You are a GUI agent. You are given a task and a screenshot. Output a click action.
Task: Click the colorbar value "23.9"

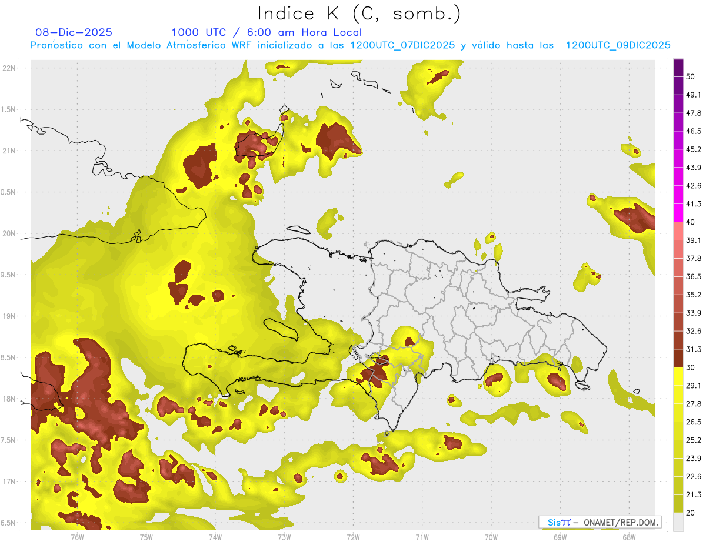point(694,459)
